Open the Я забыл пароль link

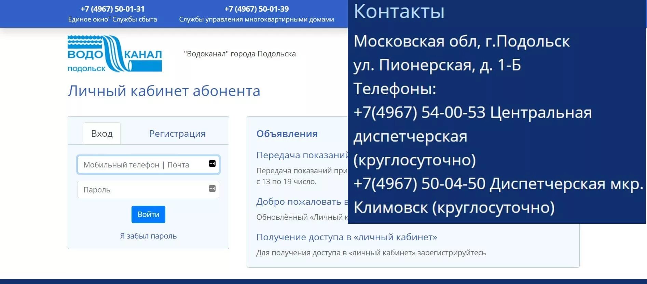tap(148, 236)
